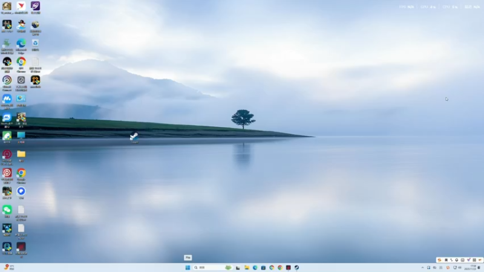Switch to Steam on the taskbar
The height and width of the screenshot is (272, 484).
click(296, 267)
